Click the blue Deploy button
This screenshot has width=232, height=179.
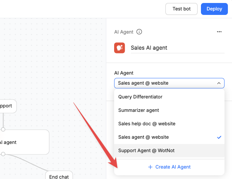point(214,9)
